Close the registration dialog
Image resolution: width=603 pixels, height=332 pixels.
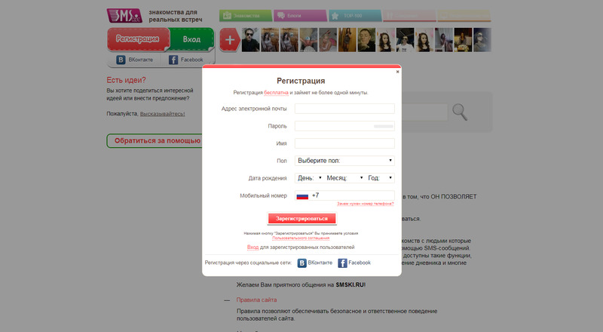(x=398, y=72)
